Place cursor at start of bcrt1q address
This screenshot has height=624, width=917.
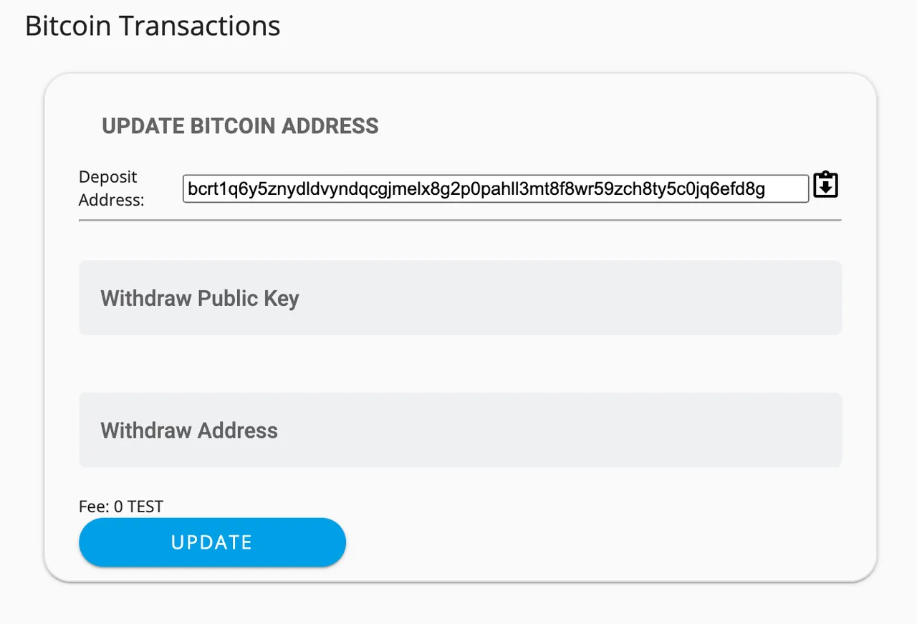point(188,189)
